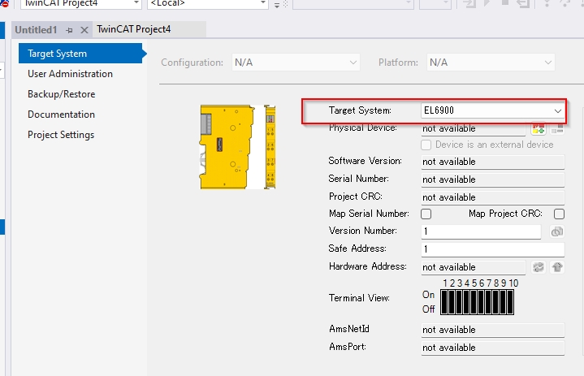
Task: Click the Physical Device field
Action: (474, 129)
